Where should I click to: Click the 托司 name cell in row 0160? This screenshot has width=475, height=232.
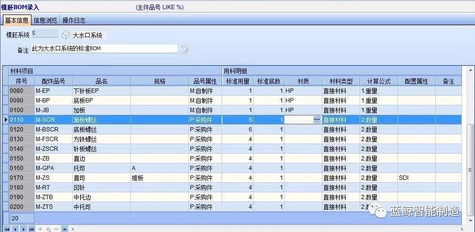pyautogui.click(x=101, y=168)
